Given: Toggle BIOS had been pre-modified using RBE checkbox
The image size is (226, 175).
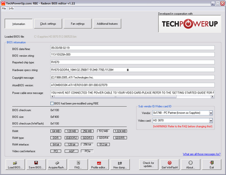Looking at the screenshot, I should [52, 103].
